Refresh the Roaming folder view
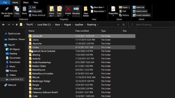 [x=123, y=25]
